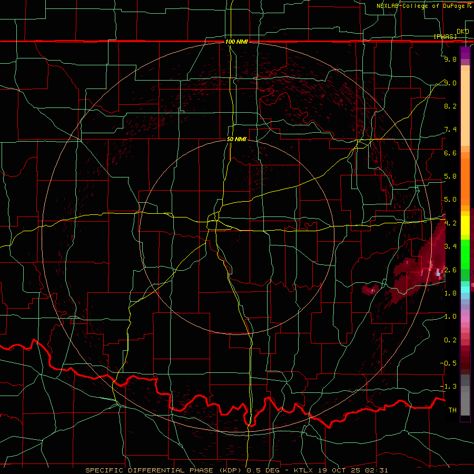Screen dimensions: 474x474
Task: Click the "9.0" scale value
Action: tap(450, 83)
